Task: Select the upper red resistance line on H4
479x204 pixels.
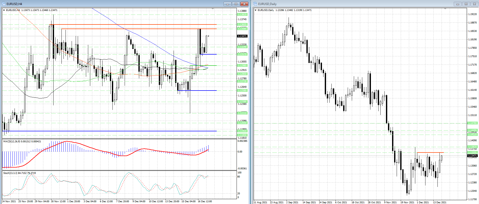Action: click(x=133, y=24)
